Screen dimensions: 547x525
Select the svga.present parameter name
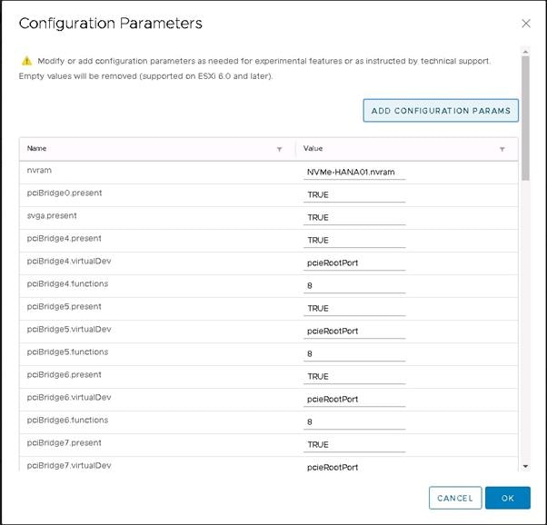(x=52, y=215)
